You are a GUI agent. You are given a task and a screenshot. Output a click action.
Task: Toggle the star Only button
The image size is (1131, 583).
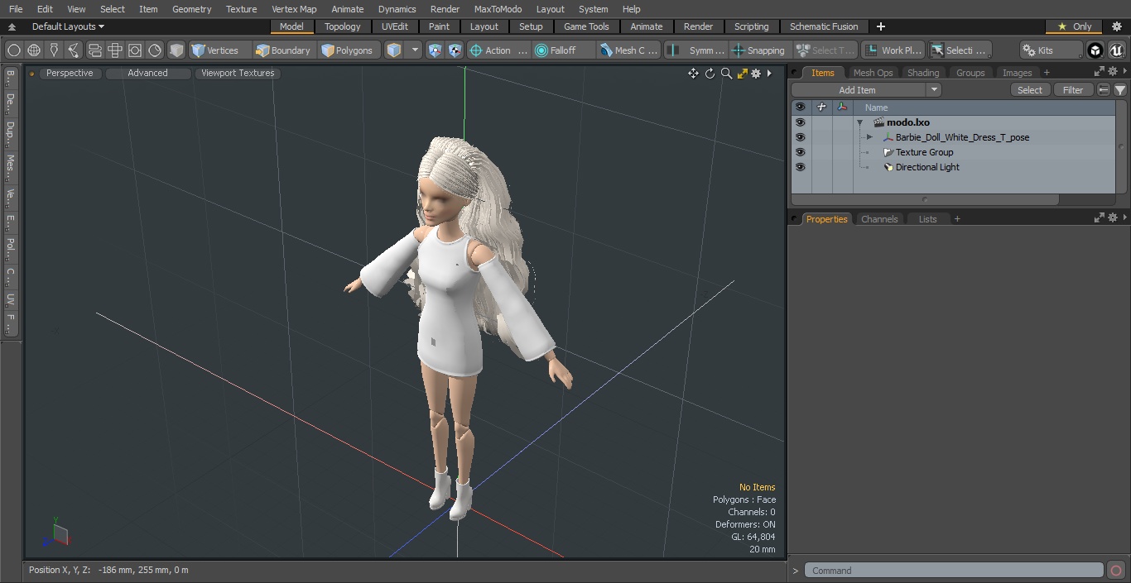pos(1075,26)
